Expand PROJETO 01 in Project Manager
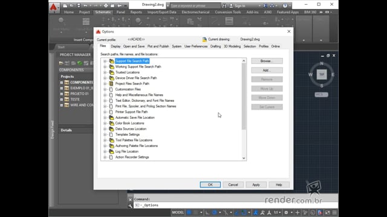Image resolution: width=387 pixels, height=217 pixels. pyautogui.click(x=62, y=94)
